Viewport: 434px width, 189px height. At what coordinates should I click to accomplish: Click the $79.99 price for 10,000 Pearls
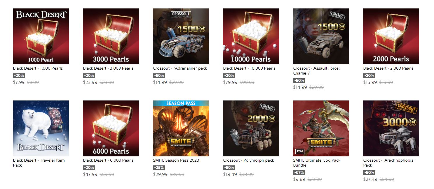230,82
